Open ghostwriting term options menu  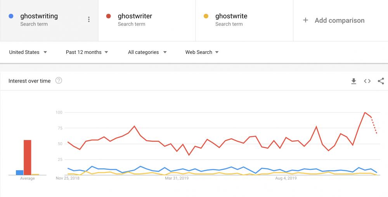(x=89, y=19)
